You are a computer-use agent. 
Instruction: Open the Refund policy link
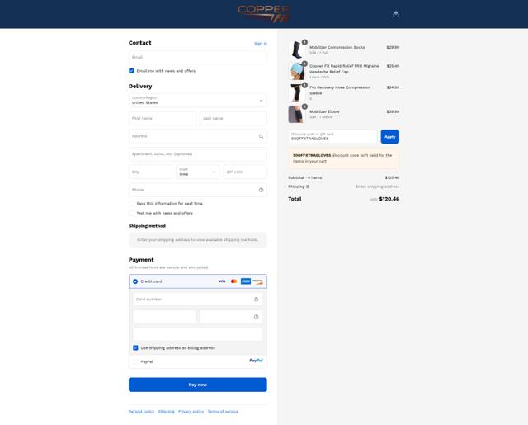pyautogui.click(x=141, y=412)
